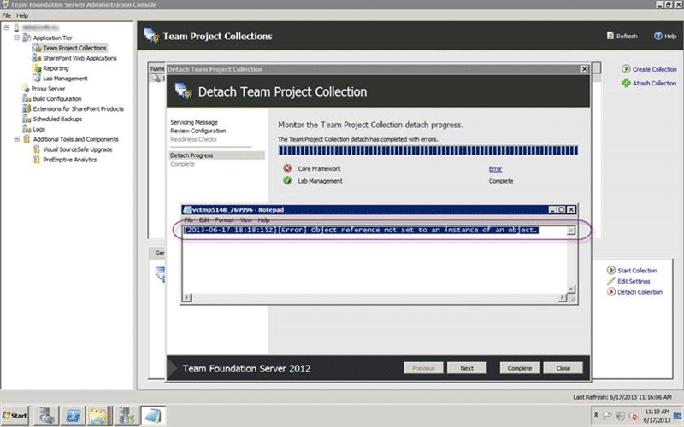Viewport: 684px width, 427px height.
Task: Click the Scheduled Backups icon
Action: 27,119
